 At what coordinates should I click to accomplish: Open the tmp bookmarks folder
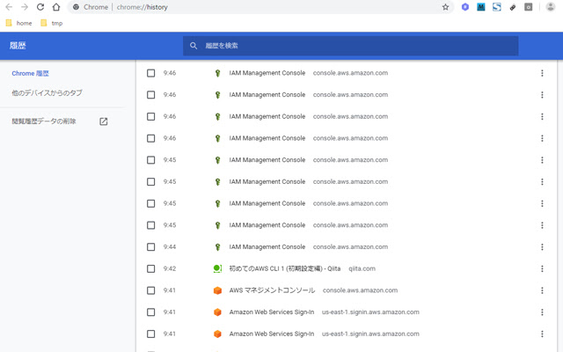[52, 23]
